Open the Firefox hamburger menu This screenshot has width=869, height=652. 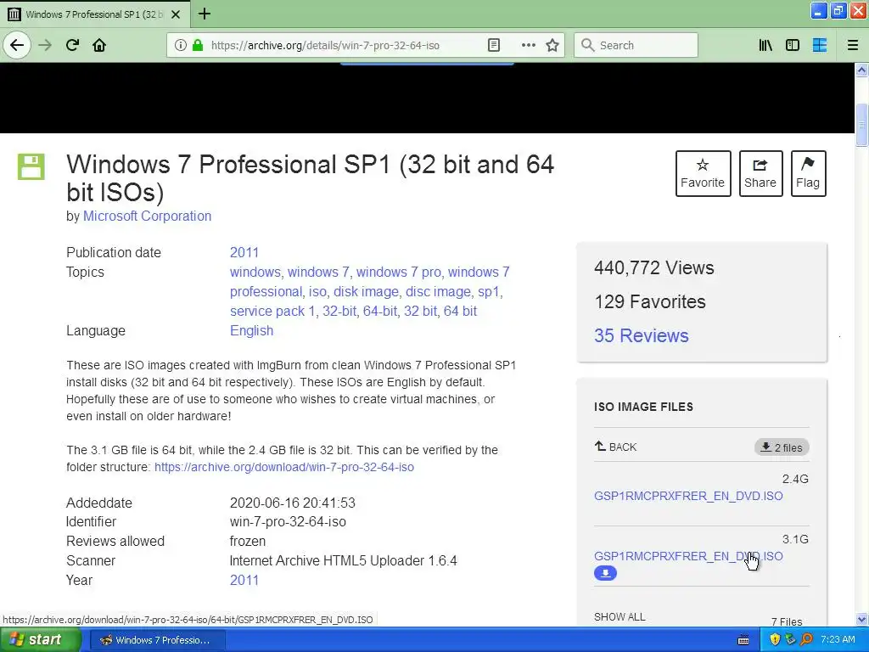pos(852,45)
